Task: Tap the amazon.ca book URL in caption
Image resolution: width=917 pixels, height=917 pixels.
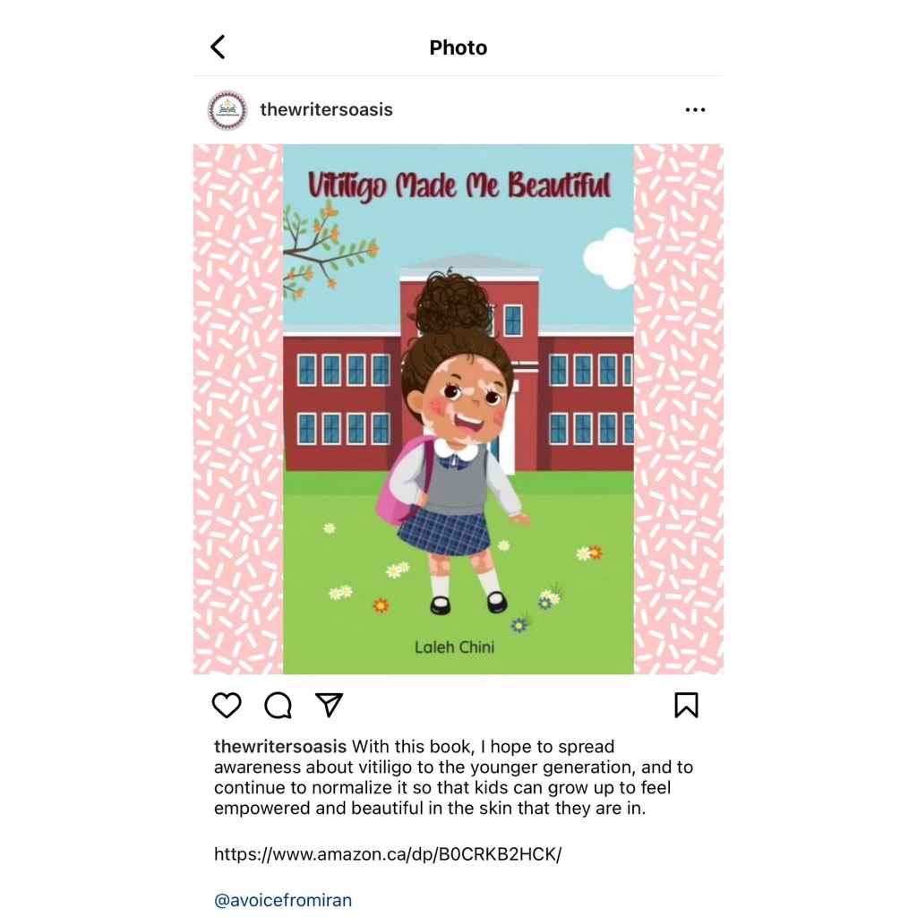Action: tap(388, 854)
